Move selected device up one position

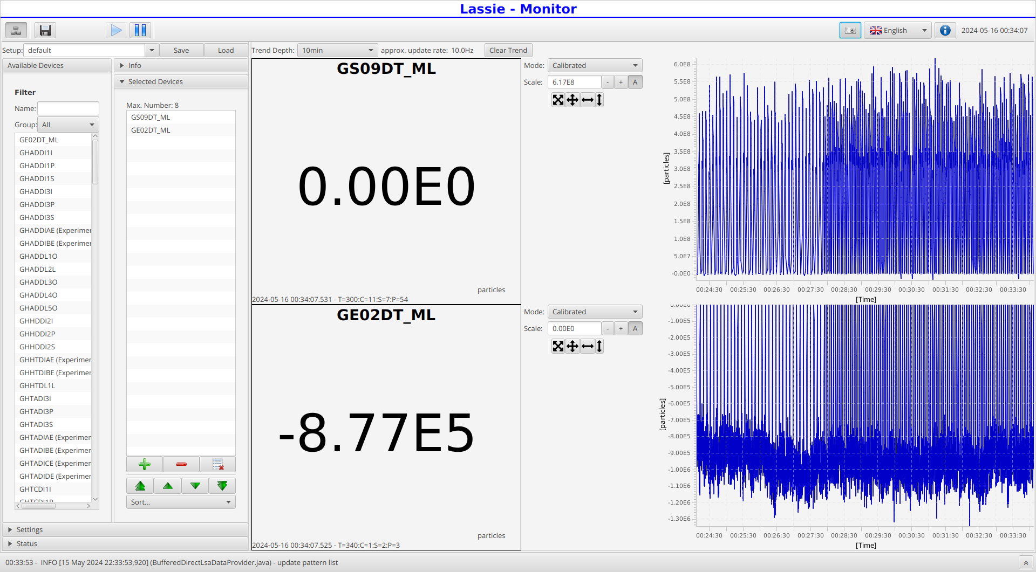point(168,486)
